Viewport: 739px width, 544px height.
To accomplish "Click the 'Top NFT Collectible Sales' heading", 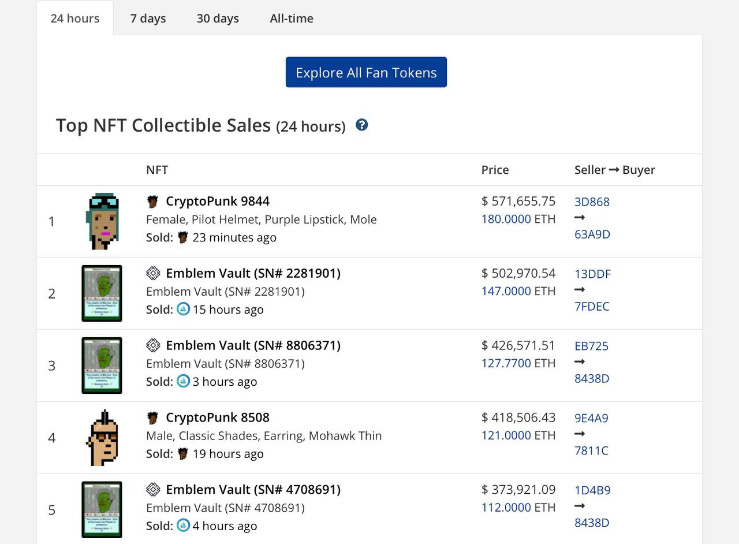I will (163, 125).
